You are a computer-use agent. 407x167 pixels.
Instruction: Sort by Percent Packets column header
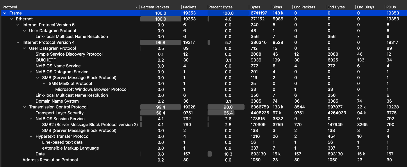160,7
